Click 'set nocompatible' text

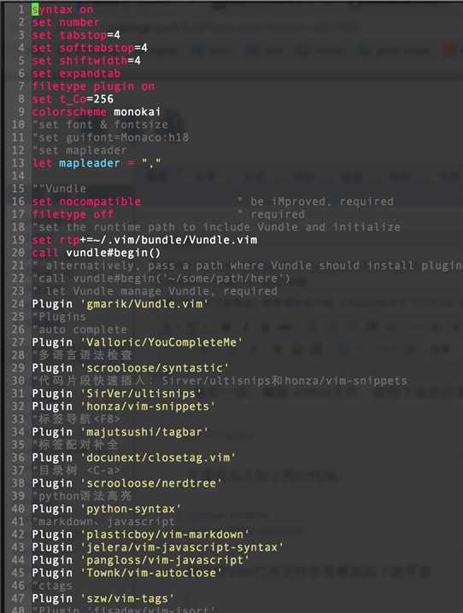tap(86, 201)
